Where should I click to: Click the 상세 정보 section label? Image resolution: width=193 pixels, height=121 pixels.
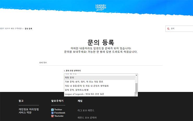point(43,63)
